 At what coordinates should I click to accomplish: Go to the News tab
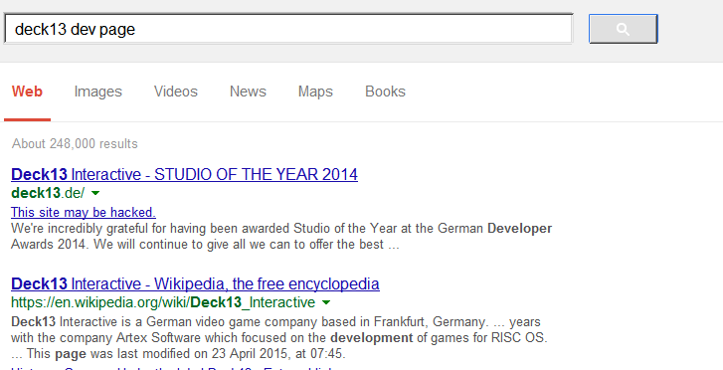(248, 92)
